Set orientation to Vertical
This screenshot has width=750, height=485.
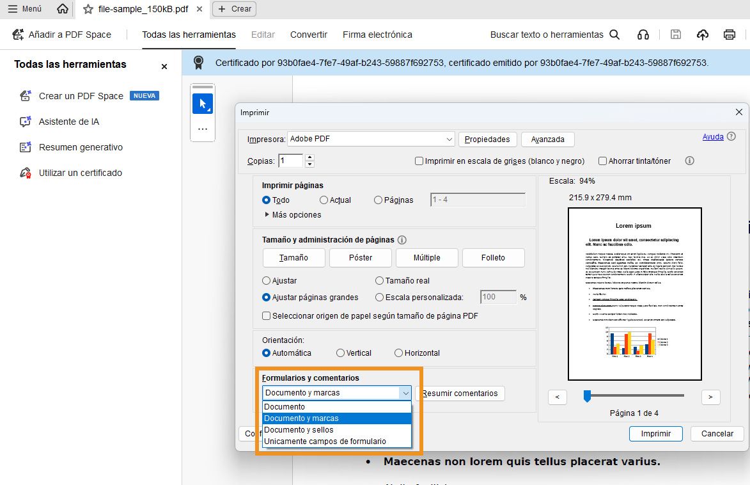[341, 353]
